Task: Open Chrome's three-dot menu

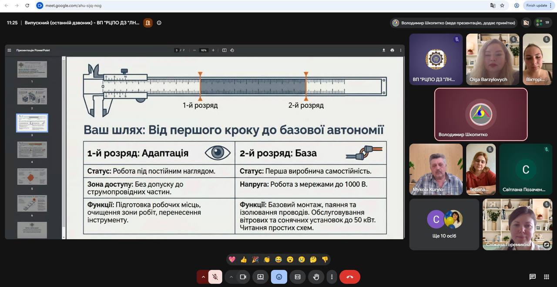Action: pos(551,6)
